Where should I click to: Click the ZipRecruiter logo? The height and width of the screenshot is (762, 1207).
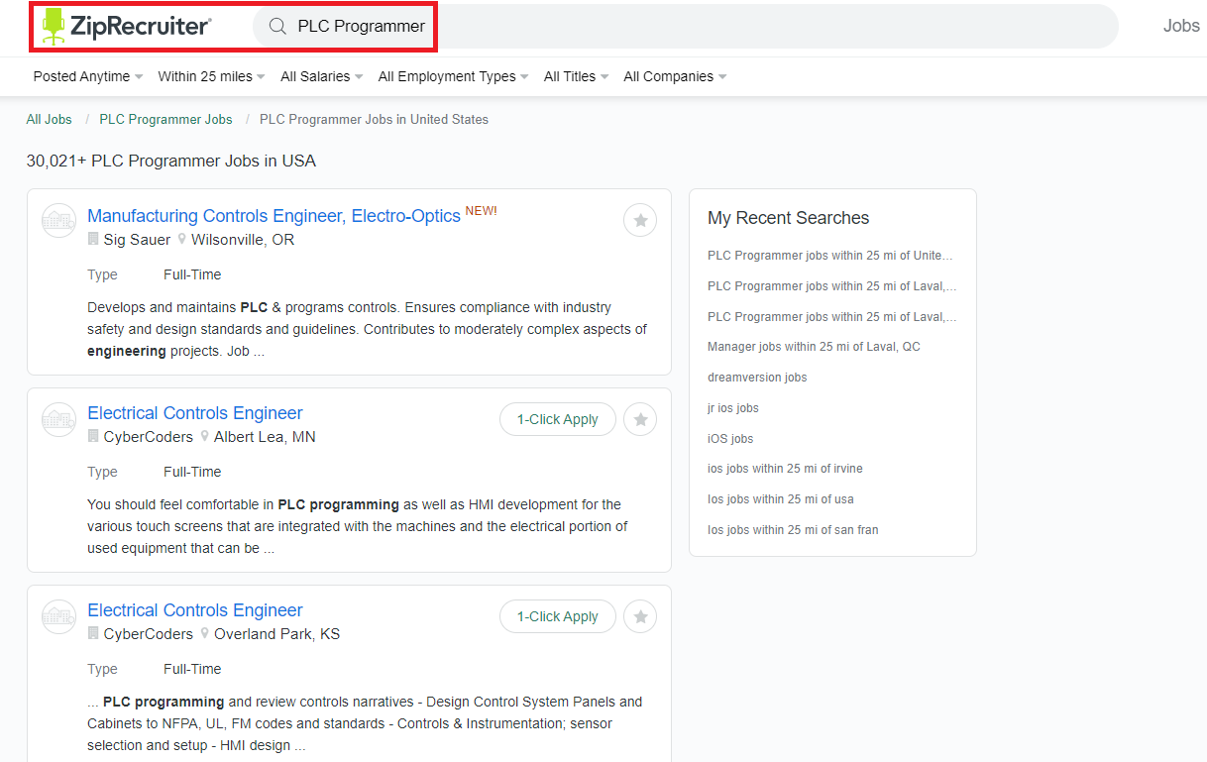coord(126,27)
